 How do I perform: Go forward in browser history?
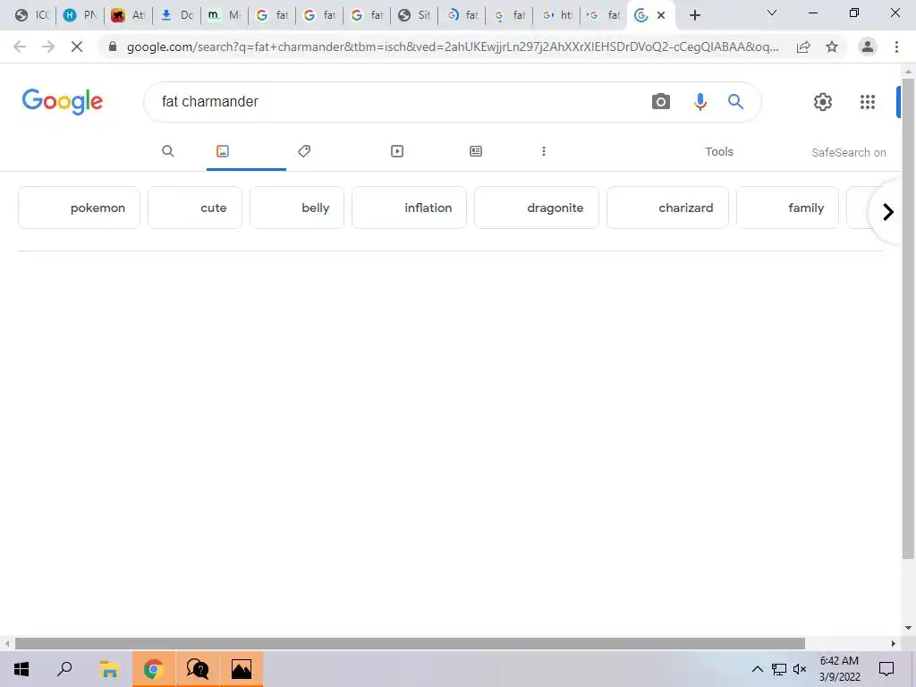(48, 47)
